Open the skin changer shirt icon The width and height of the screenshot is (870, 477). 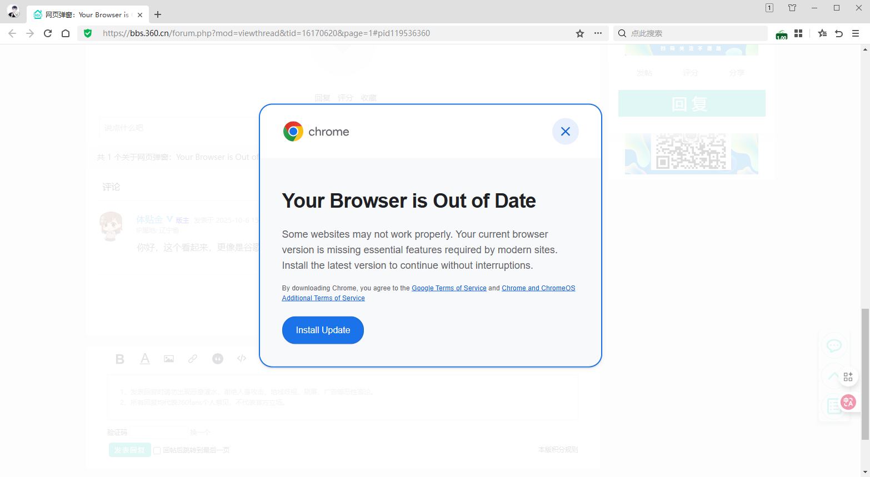[792, 8]
